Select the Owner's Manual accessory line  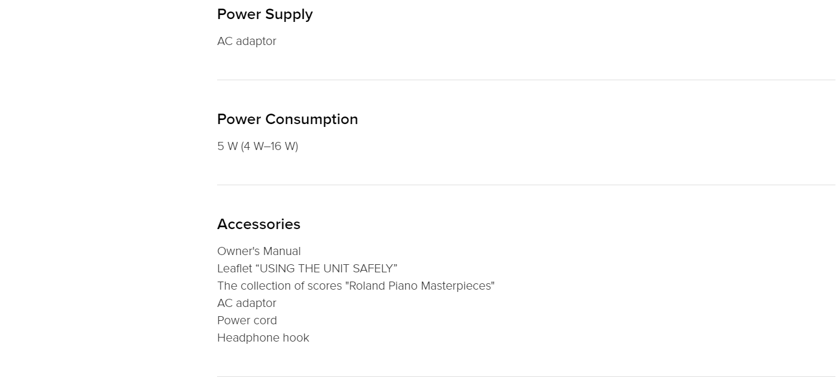coord(259,251)
